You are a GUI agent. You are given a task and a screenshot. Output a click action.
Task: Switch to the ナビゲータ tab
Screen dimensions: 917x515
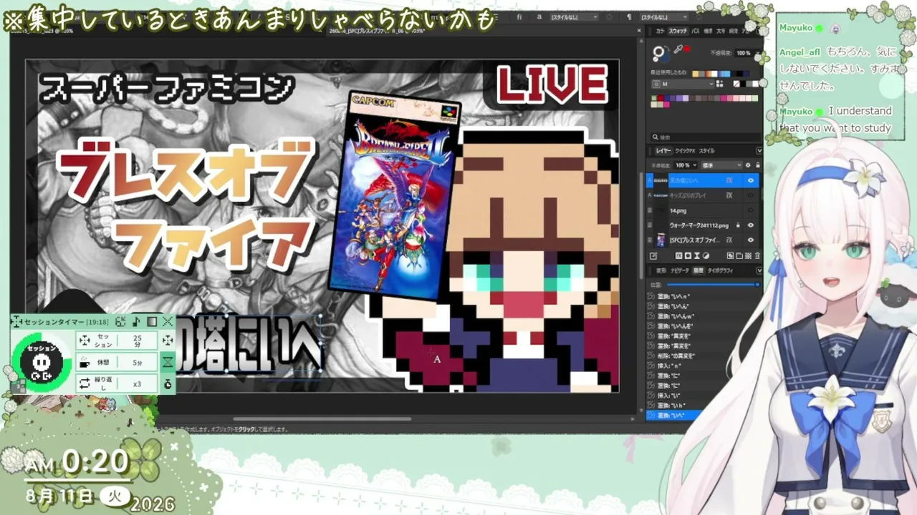(x=679, y=270)
